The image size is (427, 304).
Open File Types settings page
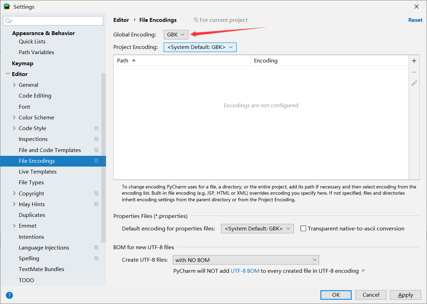(x=31, y=182)
